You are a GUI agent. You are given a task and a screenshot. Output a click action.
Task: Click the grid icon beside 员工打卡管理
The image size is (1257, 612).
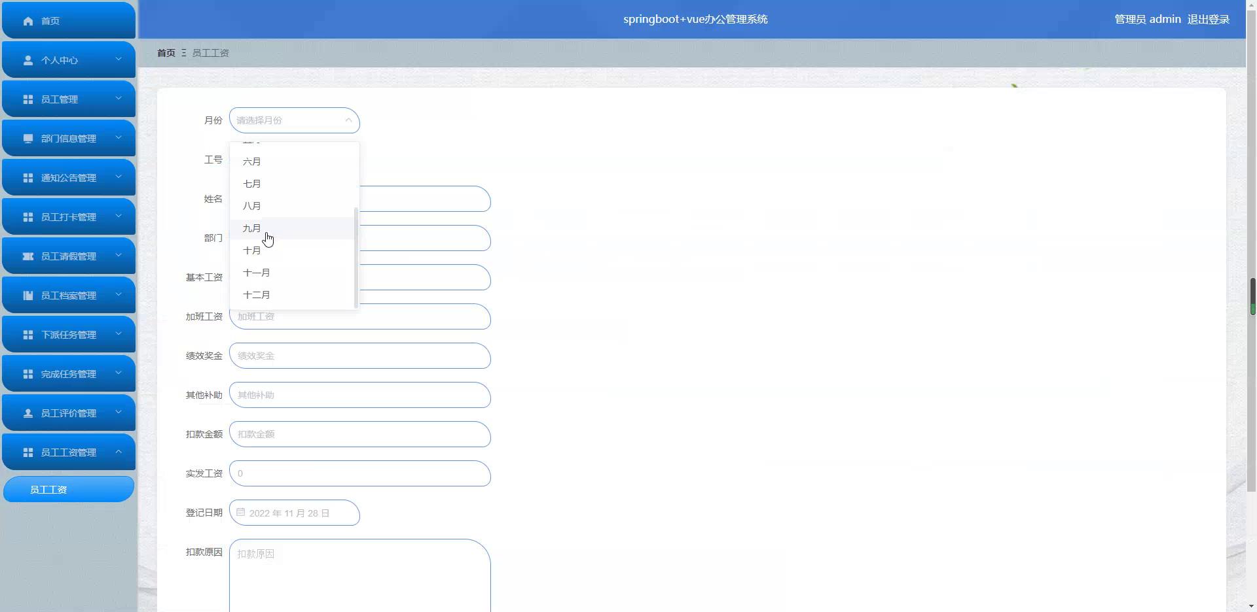28,217
